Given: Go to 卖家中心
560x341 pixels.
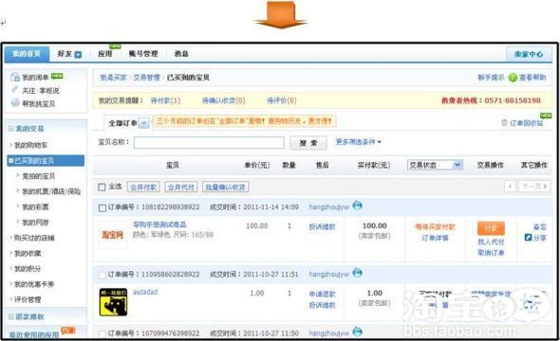Looking at the screenshot, I should coord(529,54).
